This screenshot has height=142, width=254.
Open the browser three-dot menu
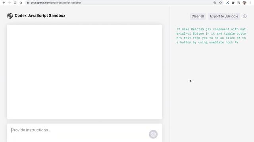click(250, 3)
